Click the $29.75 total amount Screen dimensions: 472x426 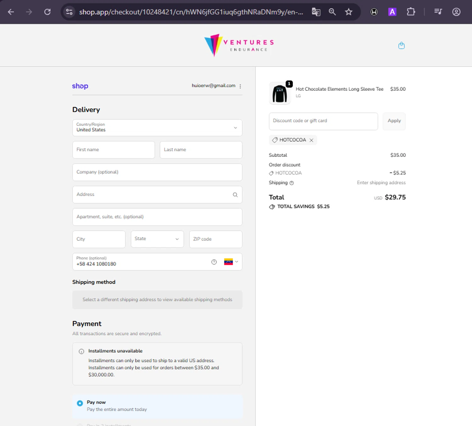point(395,197)
